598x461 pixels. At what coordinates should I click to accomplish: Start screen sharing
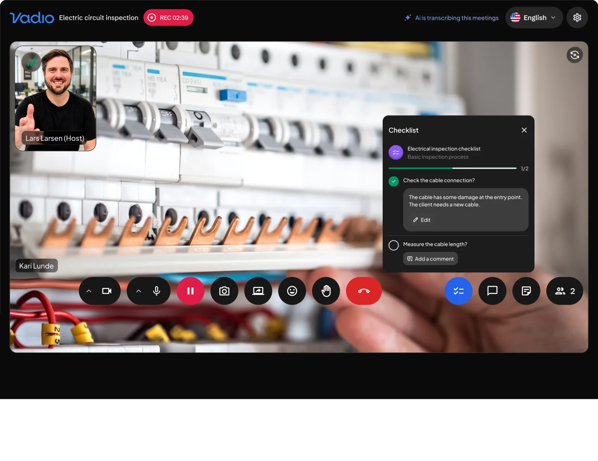[x=258, y=291]
